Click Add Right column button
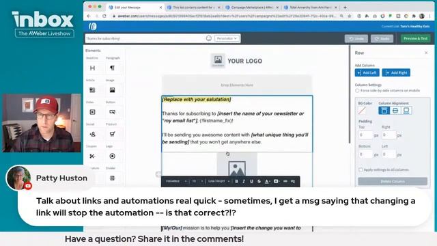437x246 pixels. coord(396,73)
